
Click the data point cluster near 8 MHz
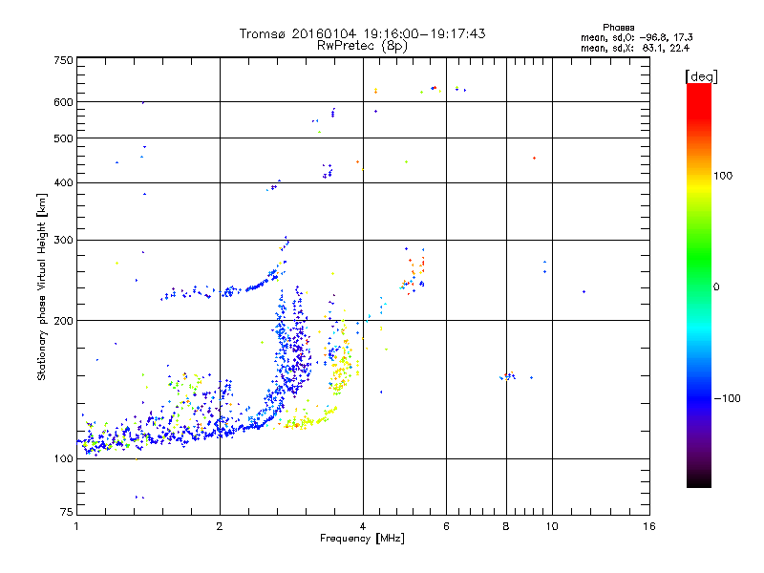[508, 376]
